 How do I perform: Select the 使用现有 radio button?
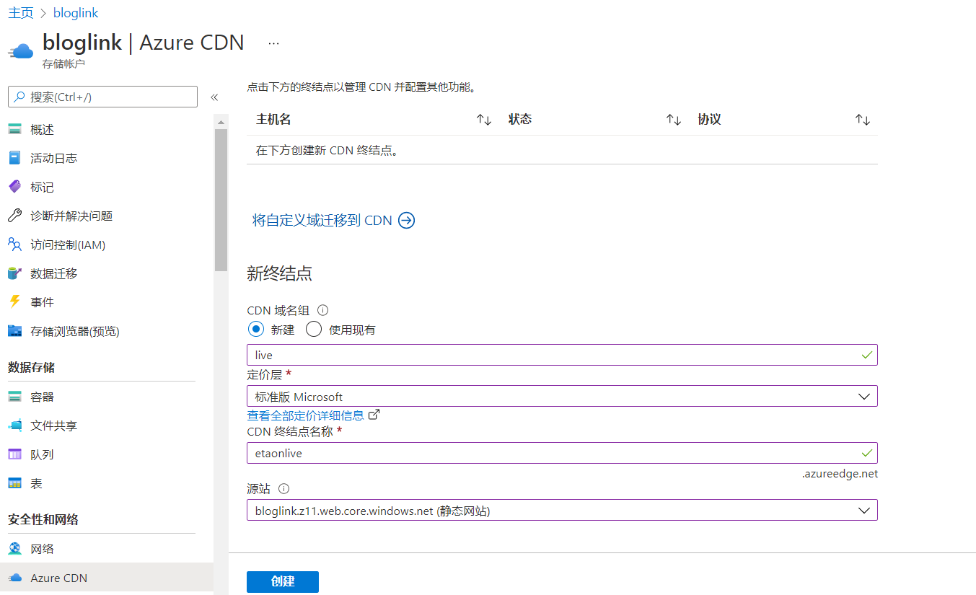pos(313,330)
